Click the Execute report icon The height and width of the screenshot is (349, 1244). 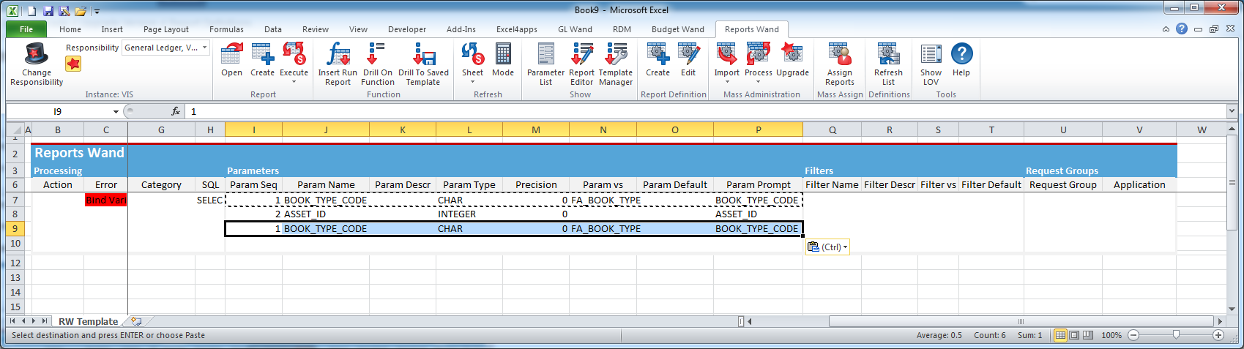pos(294,54)
